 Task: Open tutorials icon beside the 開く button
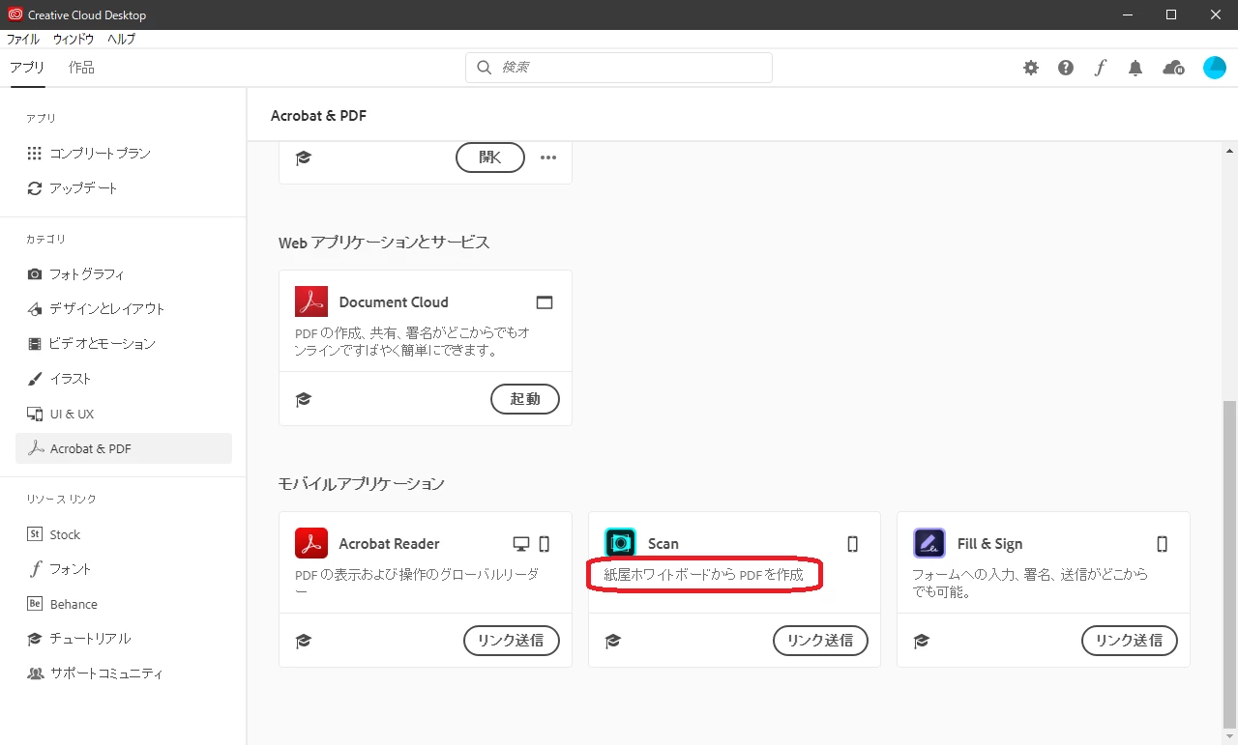tap(304, 158)
